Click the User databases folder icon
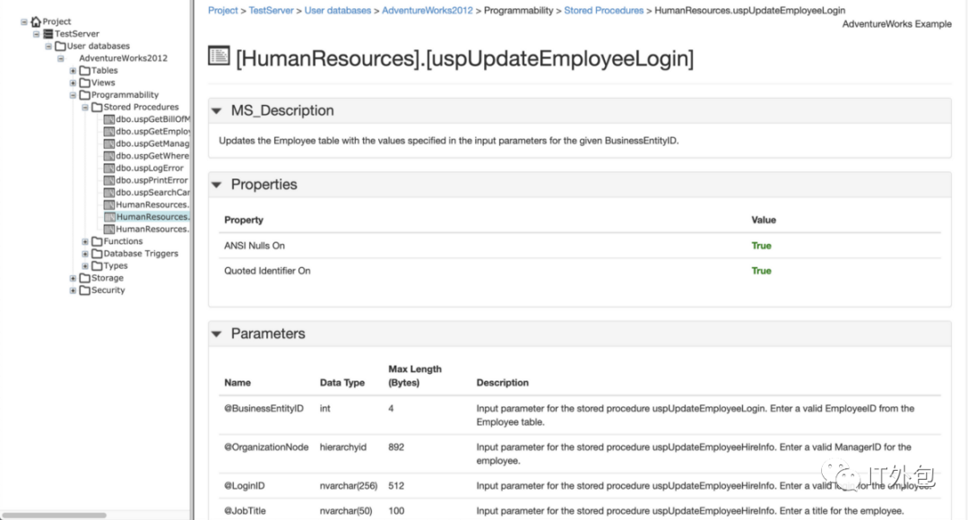This screenshot has height=520, width=968. 60,47
